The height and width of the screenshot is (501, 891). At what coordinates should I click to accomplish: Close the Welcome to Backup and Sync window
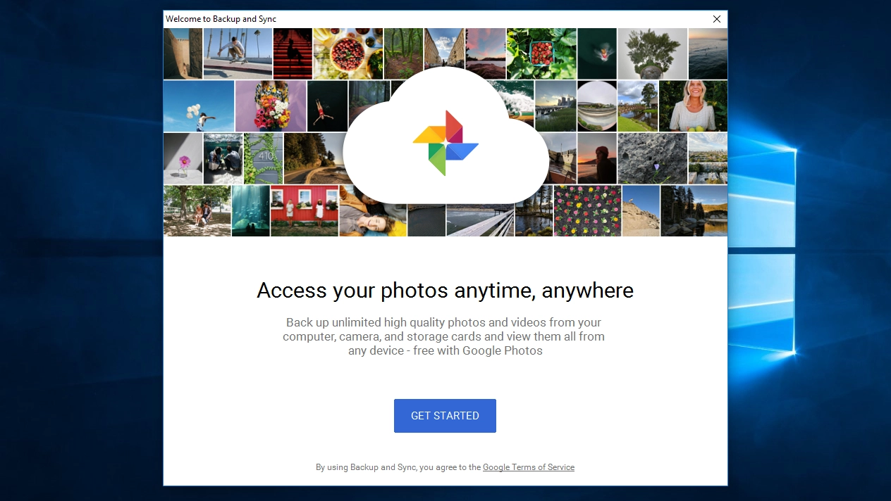coord(717,19)
